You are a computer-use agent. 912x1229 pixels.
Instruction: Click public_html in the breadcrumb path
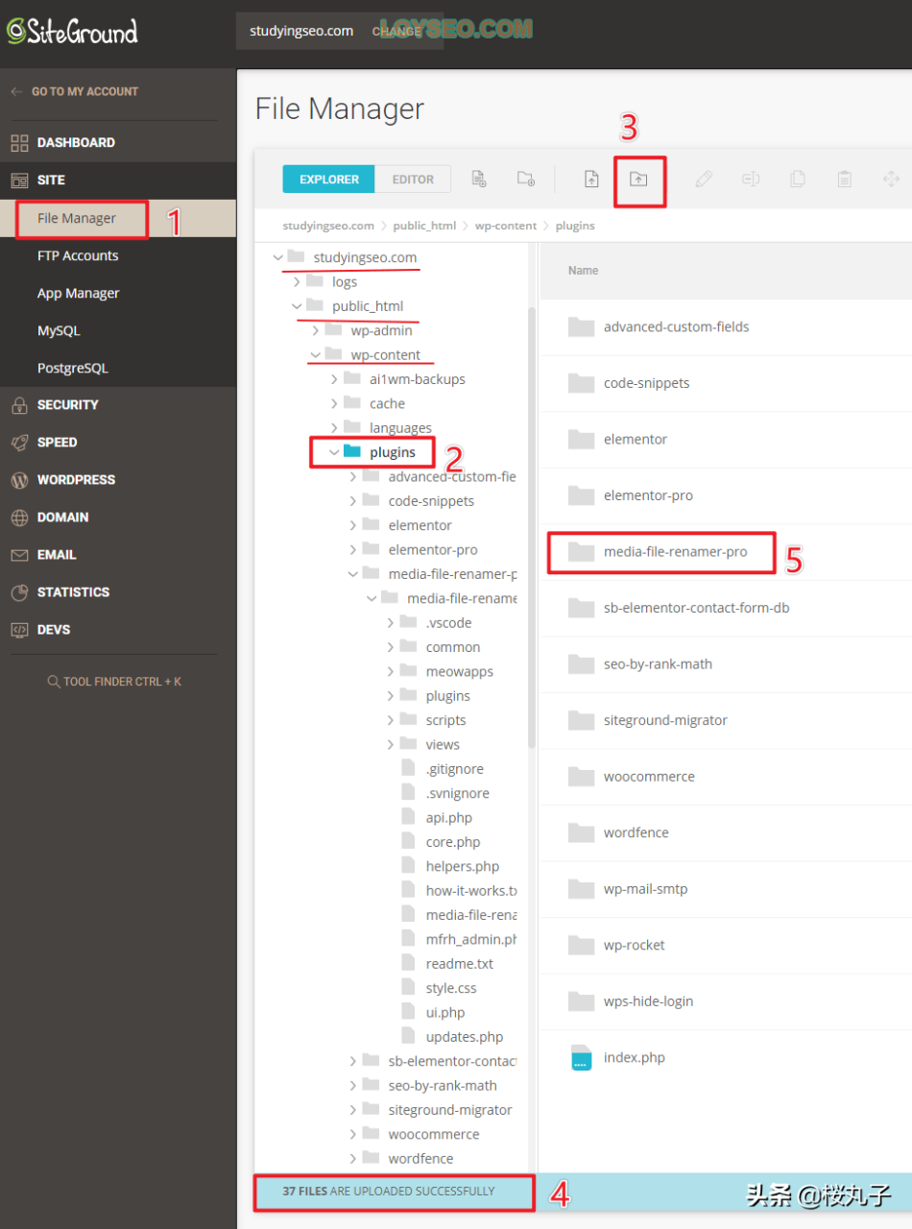(x=424, y=226)
